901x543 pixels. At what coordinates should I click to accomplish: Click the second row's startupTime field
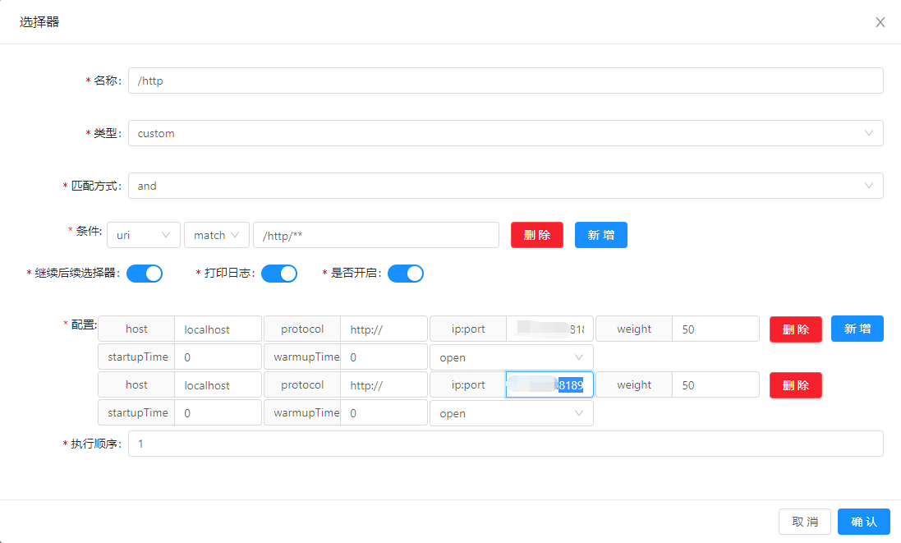pyautogui.click(x=218, y=413)
